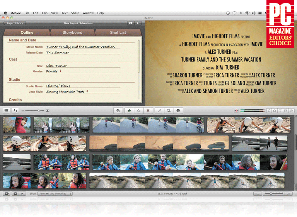Select the car silhouette sunset clip
Image resolution: width=297 pixels, height=217 pixels.
click(159, 143)
